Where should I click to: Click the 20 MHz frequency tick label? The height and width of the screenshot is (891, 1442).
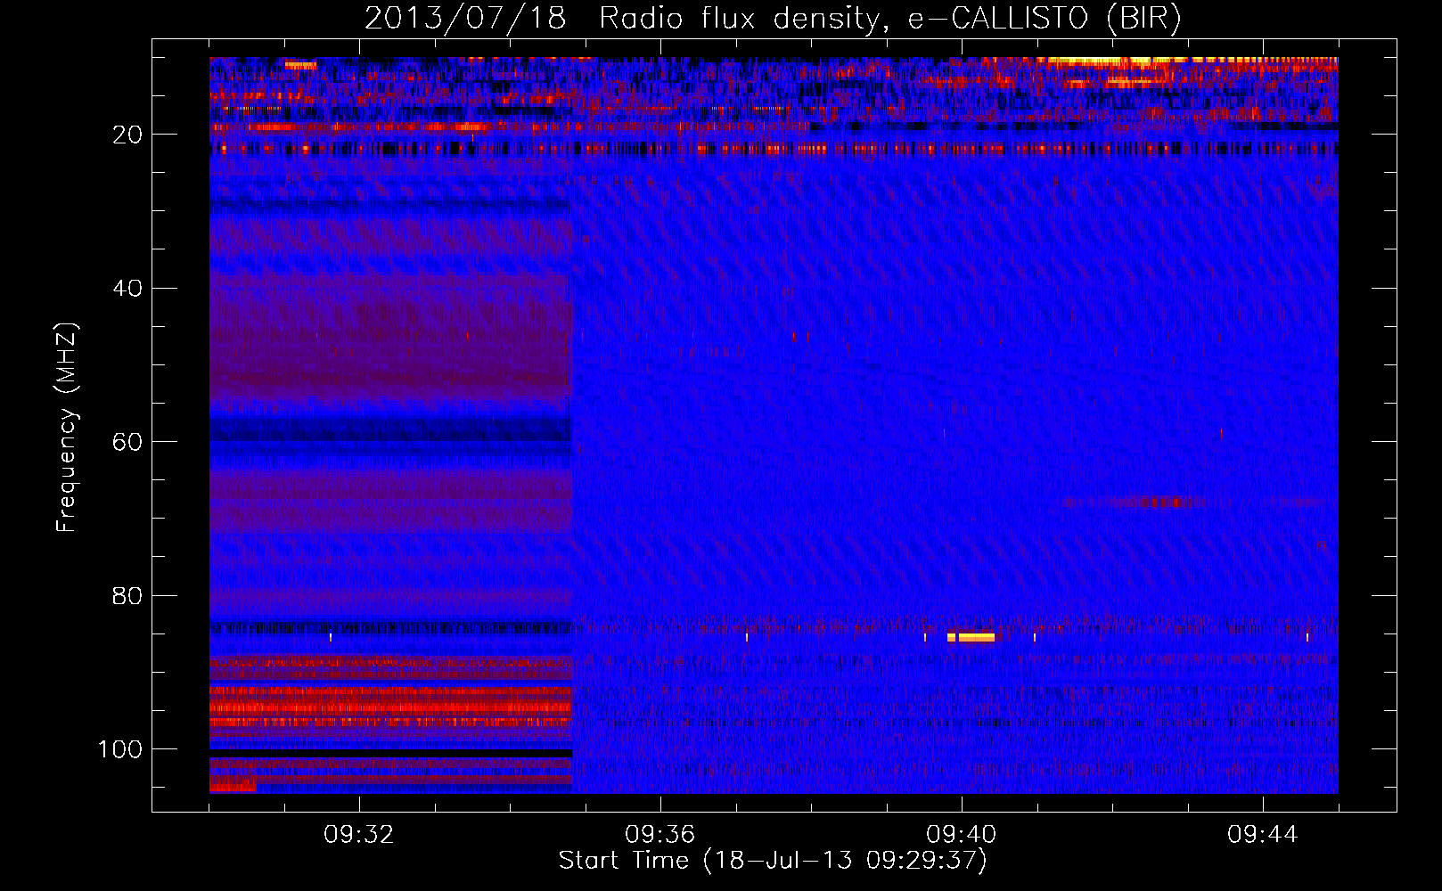[x=127, y=135]
